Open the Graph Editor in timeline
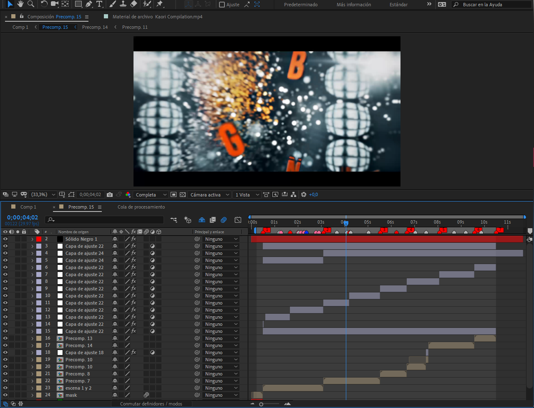The width and height of the screenshot is (534, 408). (x=238, y=220)
